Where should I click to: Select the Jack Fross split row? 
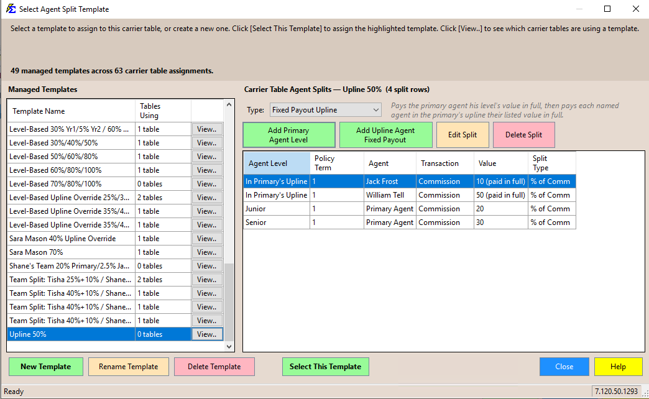point(410,181)
